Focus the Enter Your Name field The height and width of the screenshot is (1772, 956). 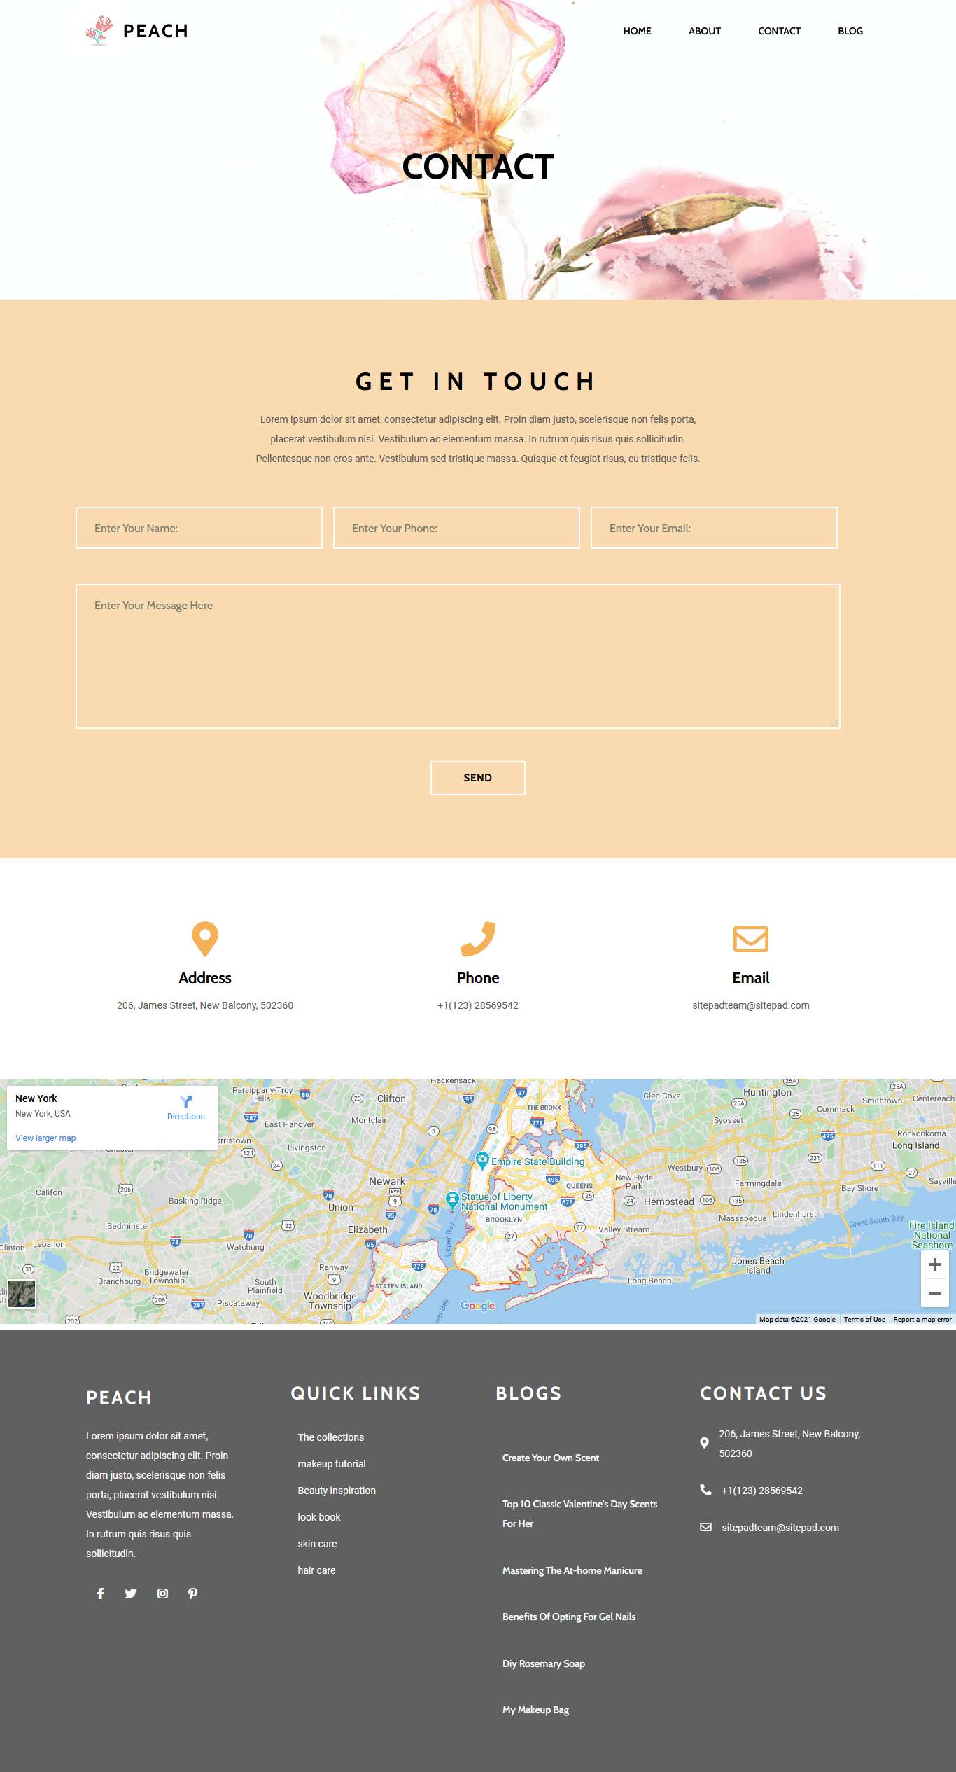pos(199,528)
